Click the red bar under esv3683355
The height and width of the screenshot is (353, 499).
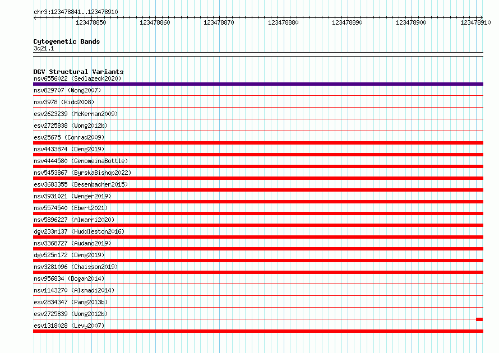258,190
